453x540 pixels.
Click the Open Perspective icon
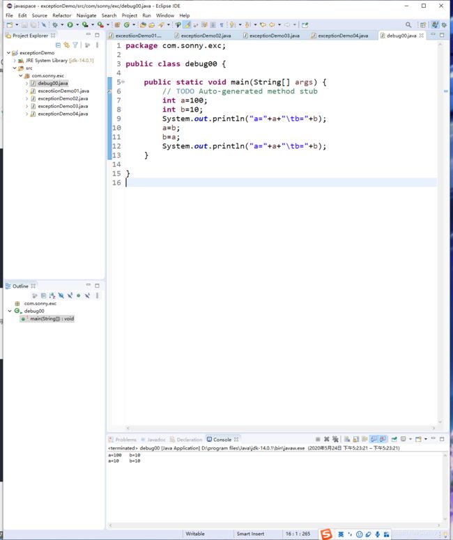point(423,25)
